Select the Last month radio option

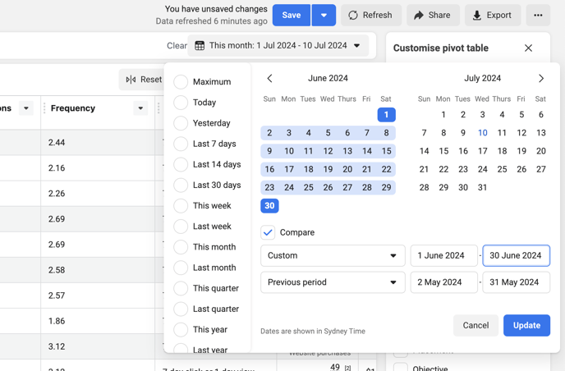point(181,268)
